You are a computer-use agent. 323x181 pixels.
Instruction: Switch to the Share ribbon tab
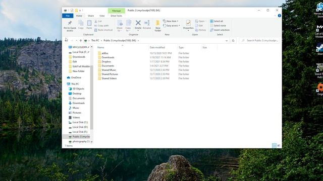[91, 16]
